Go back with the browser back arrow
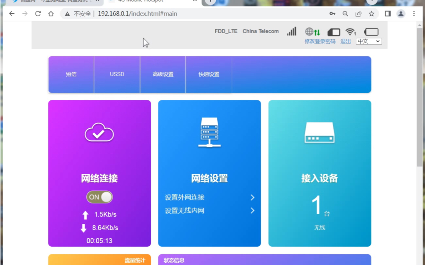Image resolution: width=425 pixels, height=265 pixels. (x=12, y=14)
